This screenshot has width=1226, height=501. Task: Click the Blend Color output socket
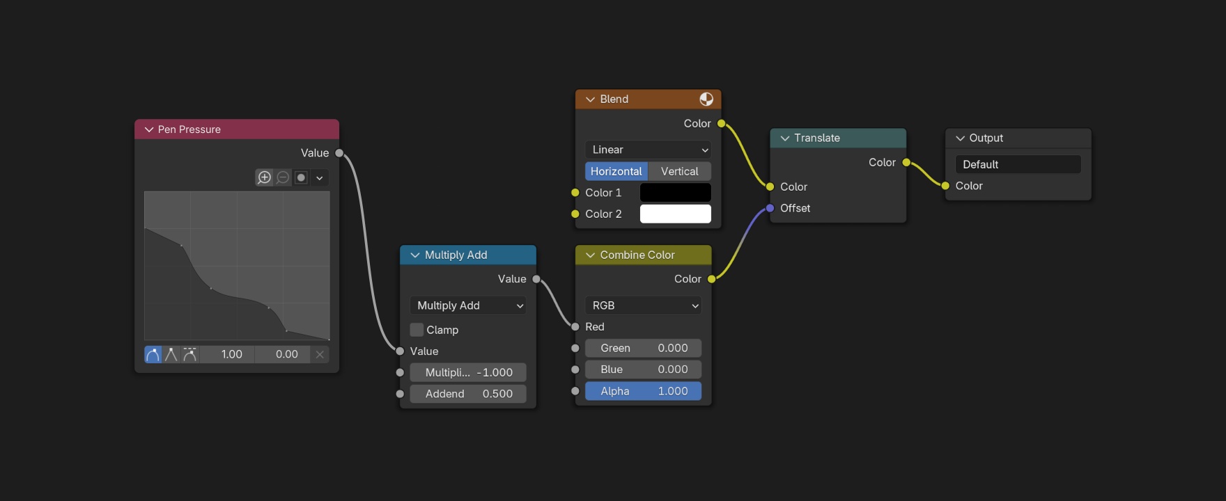click(721, 124)
